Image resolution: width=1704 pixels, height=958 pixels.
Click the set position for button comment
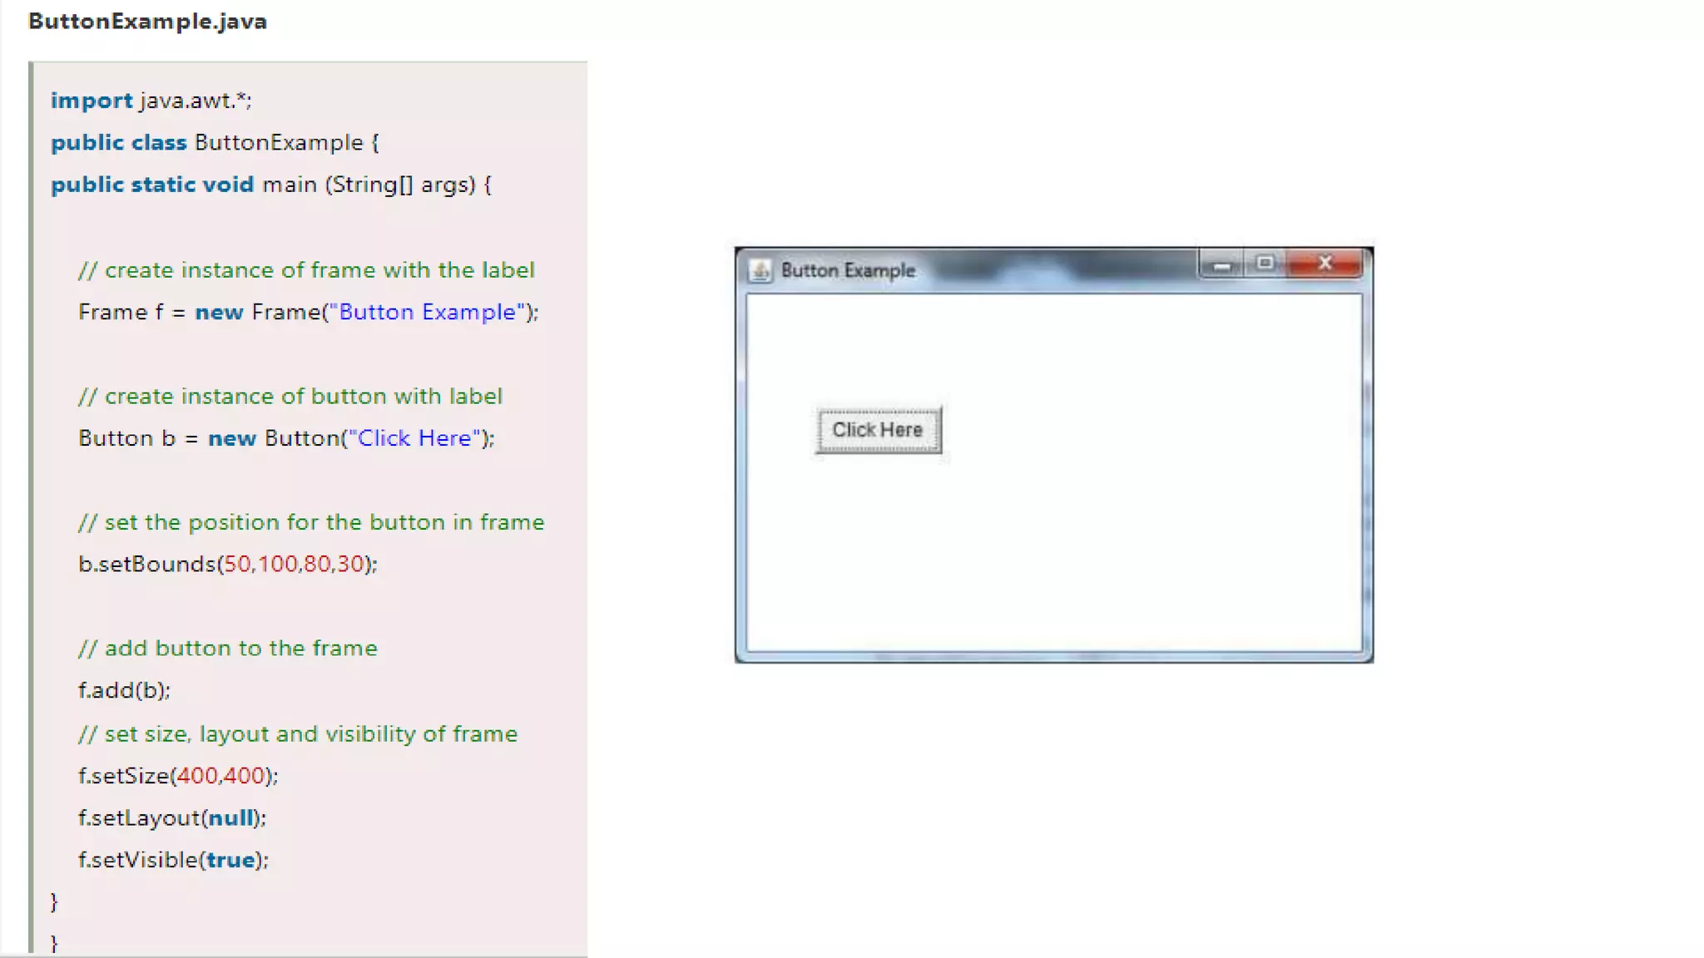[311, 522]
